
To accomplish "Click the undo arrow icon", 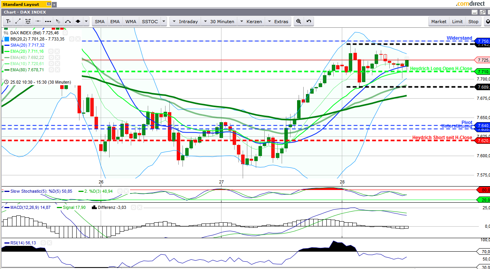I will (308, 21).
